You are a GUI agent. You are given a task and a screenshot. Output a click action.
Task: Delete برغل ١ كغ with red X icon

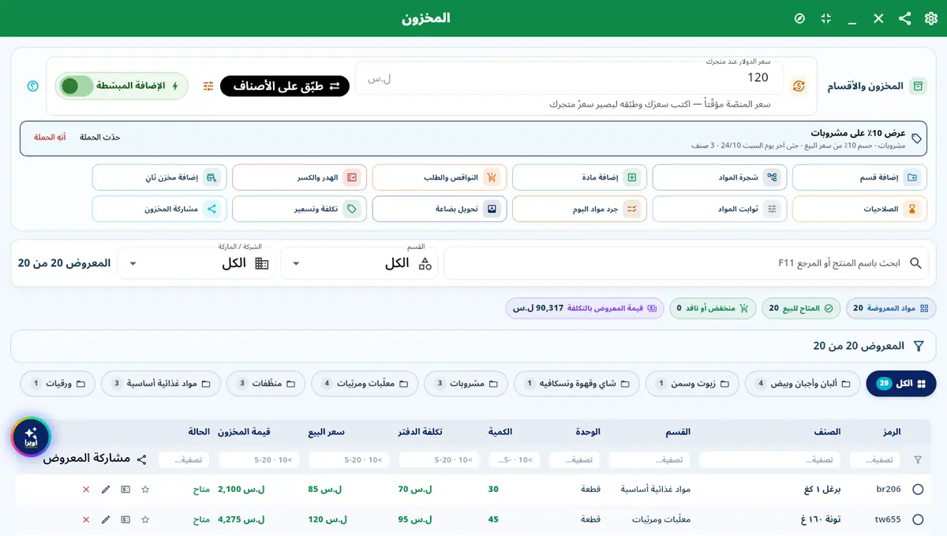(86, 489)
